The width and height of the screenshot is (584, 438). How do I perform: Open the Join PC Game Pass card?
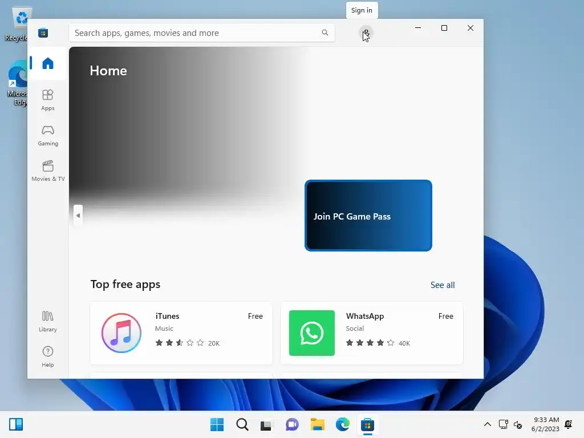coord(368,215)
